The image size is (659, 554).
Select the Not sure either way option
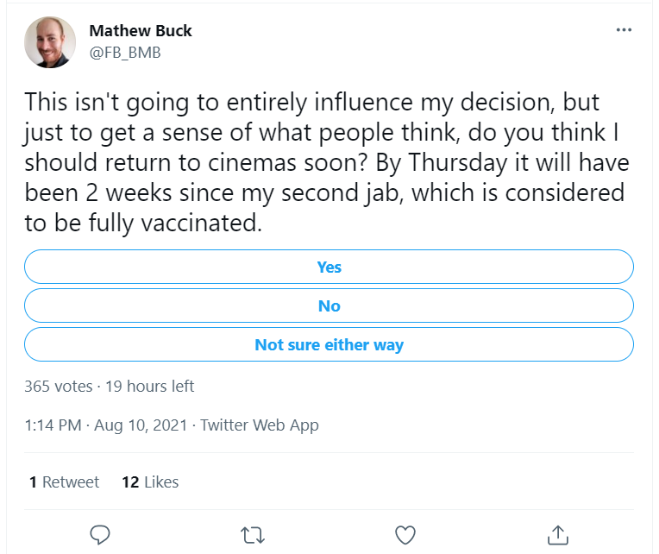click(329, 344)
